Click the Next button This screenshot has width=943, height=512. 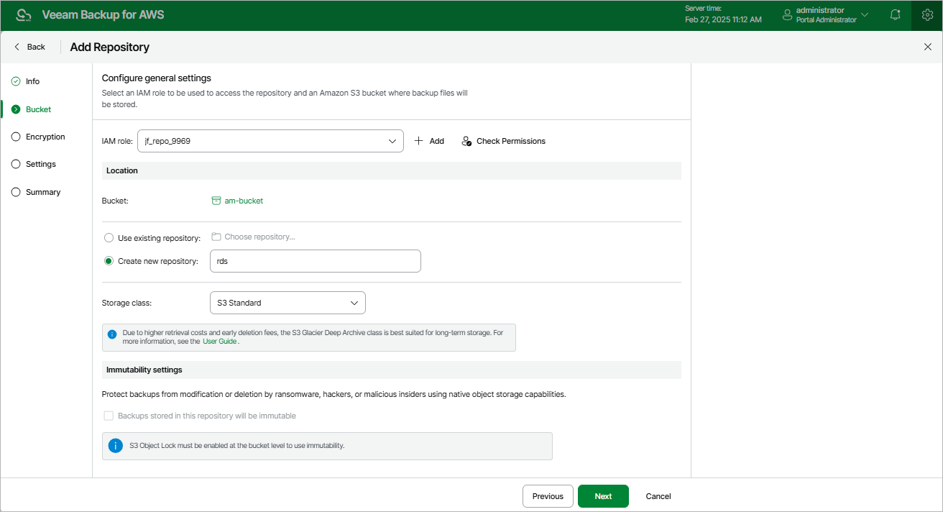(603, 496)
